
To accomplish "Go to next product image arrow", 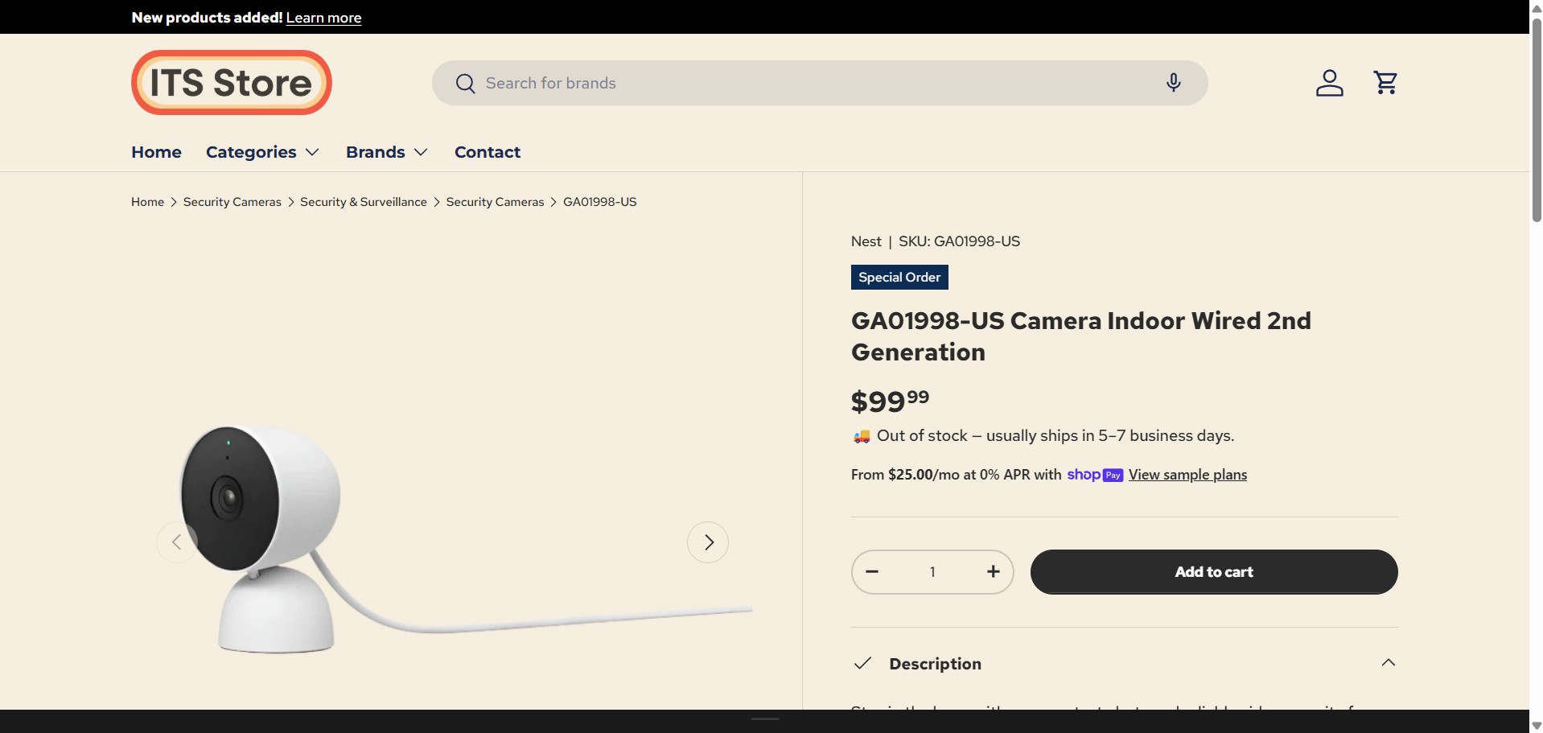I will [x=708, y=542].
